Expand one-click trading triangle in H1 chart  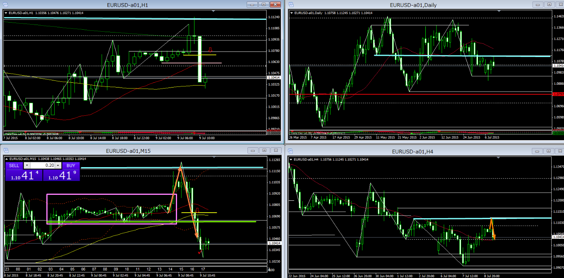(x=6, y=13)
